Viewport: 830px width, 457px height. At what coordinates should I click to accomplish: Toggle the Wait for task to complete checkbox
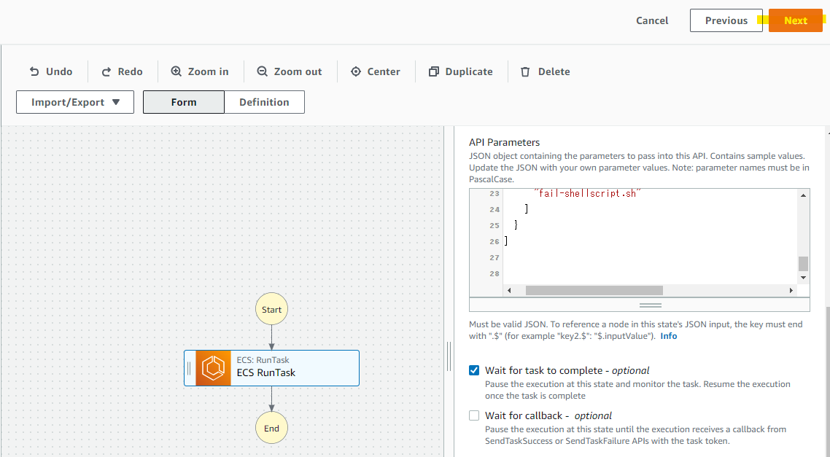coord(474,370)
